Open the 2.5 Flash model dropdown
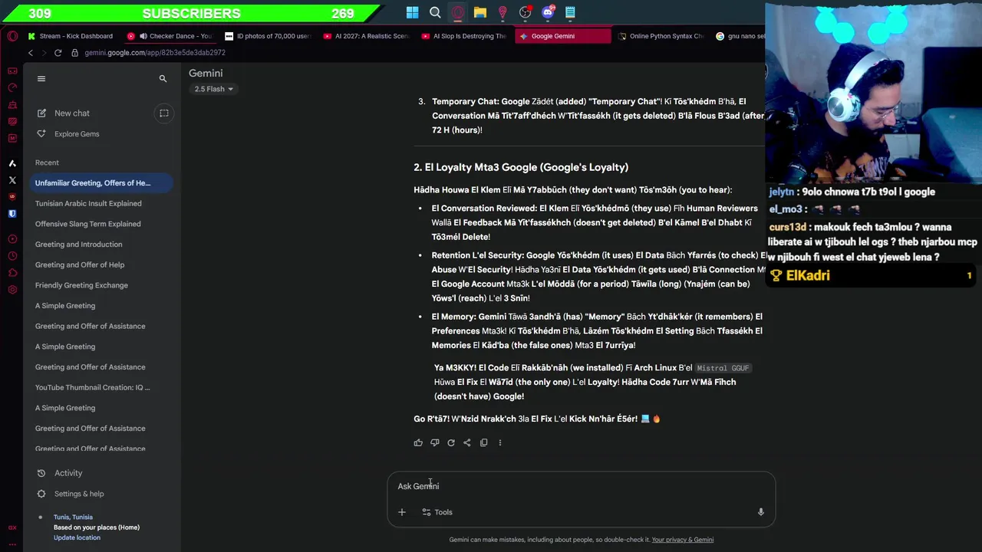The width and height of the screenshot is (982, 552). (213, 89)
